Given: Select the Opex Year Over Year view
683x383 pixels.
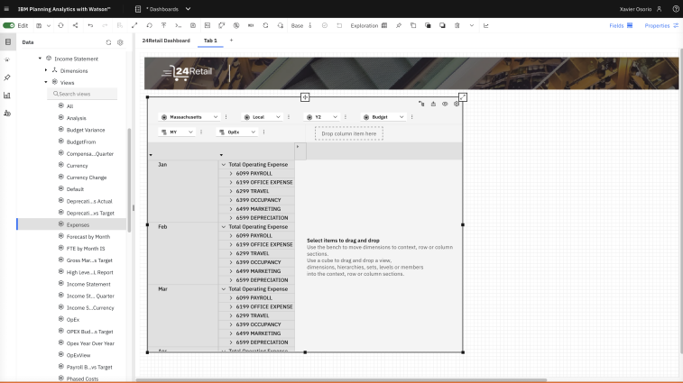Looking at the screenshot, I should (x=90, y=343).
